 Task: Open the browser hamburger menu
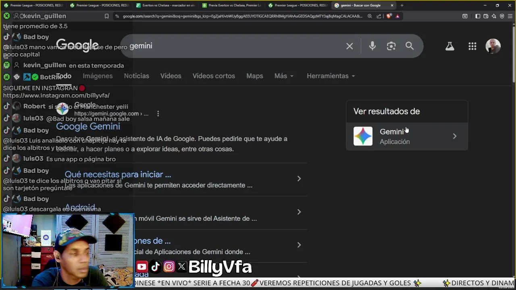click(x=510, y=16)
